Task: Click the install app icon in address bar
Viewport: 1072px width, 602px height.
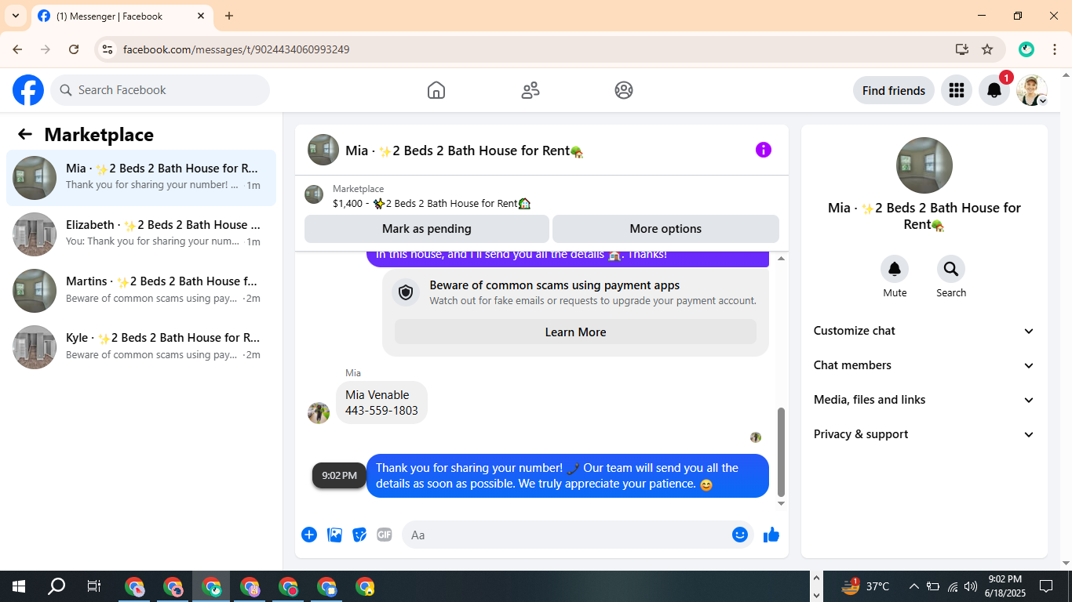Action: click(962, 49)
